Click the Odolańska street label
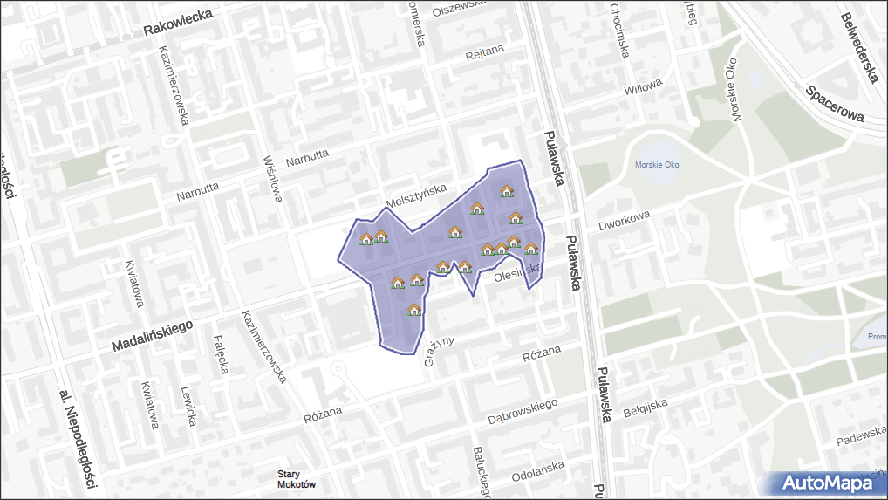 pos(538,471)
